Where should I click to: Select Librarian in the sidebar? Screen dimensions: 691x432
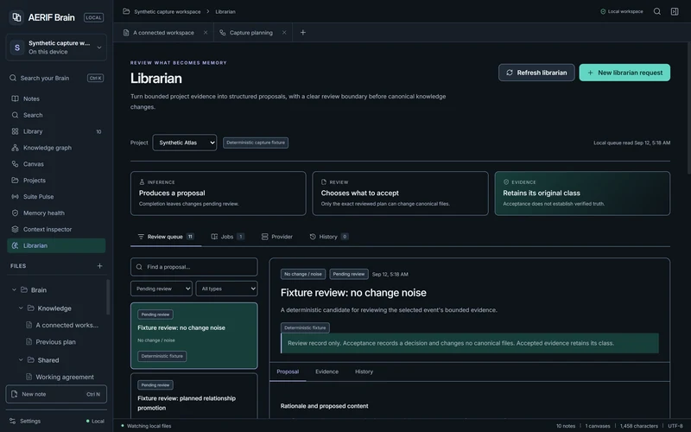click(56, 245)
